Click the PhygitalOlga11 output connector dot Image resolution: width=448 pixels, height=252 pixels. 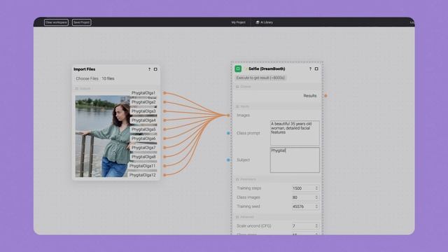[x=164, y=166]
